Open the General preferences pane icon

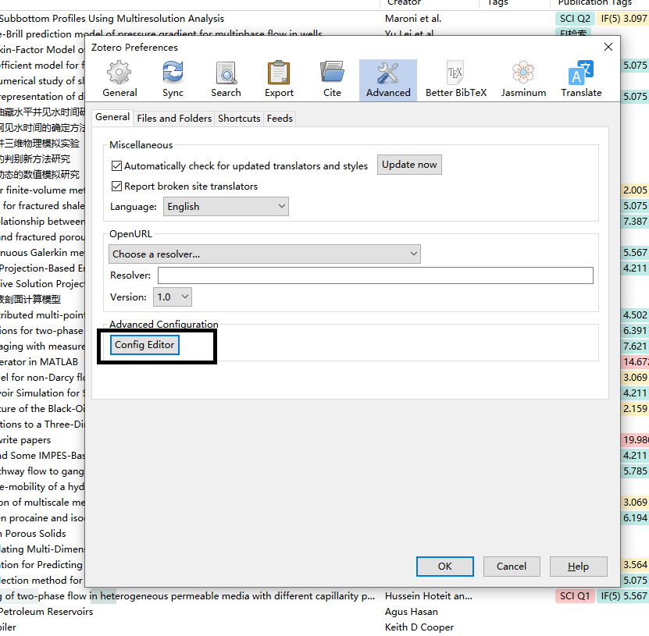click(119, 80)
